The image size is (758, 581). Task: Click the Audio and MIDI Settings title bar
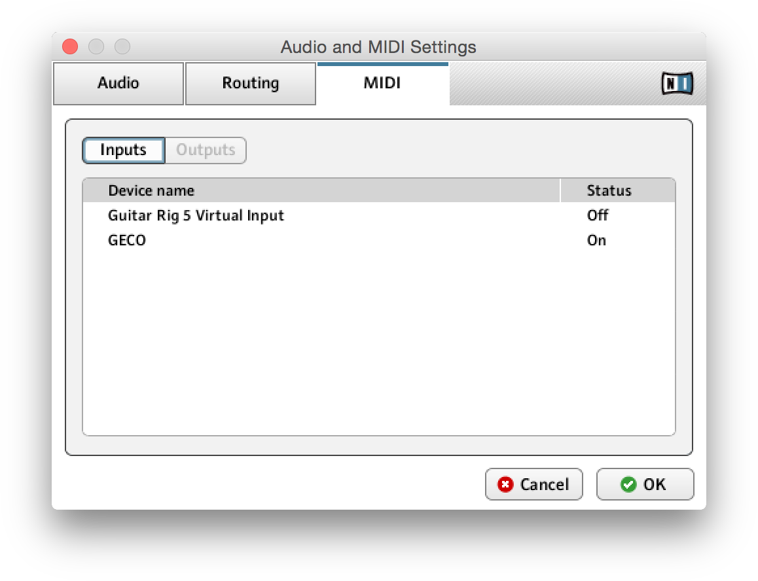click(x=378, y=47)
